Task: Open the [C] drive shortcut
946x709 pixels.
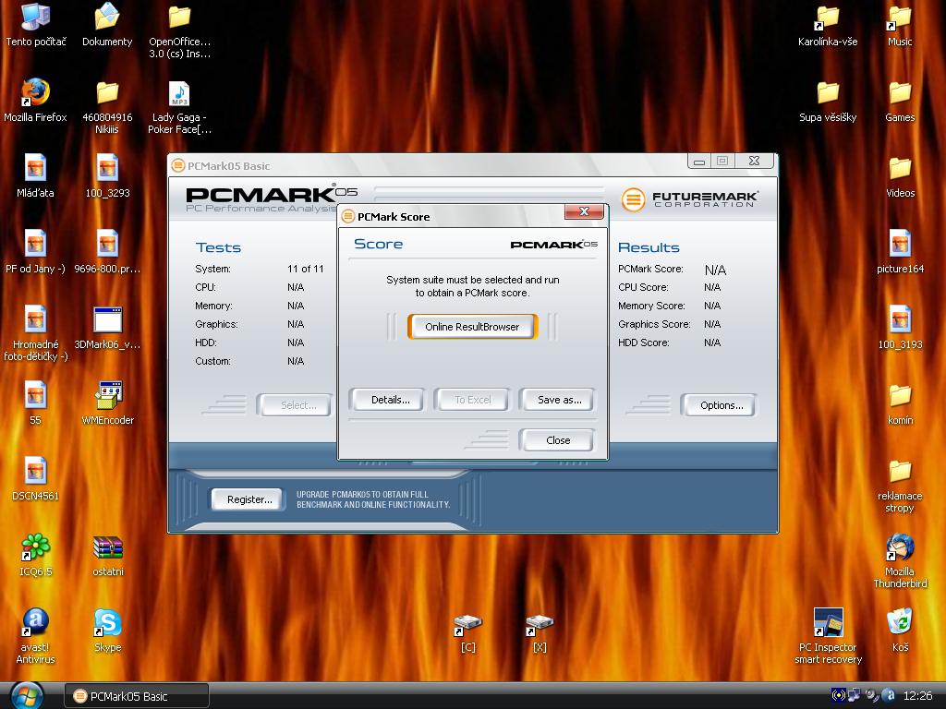Action: [467, 633]
